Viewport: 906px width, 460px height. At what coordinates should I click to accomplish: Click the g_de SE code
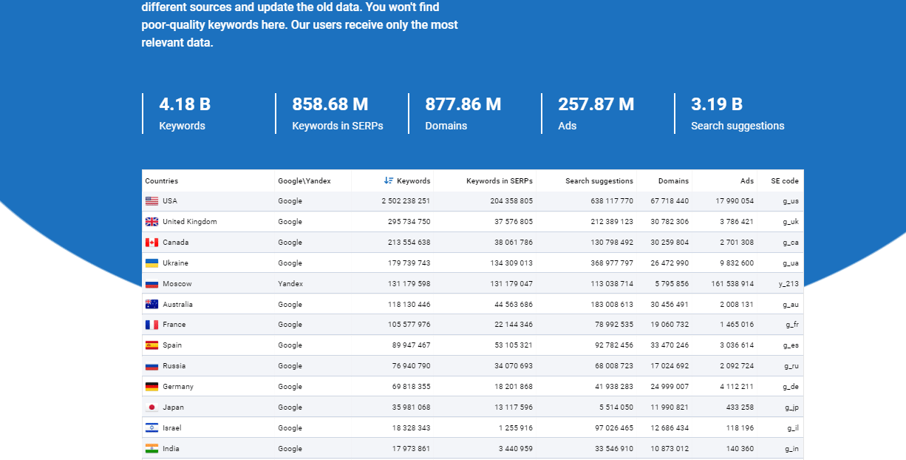point(791,387)
